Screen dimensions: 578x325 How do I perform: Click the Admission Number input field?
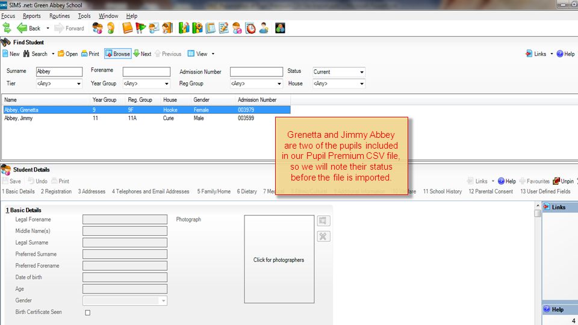(256, 72)
